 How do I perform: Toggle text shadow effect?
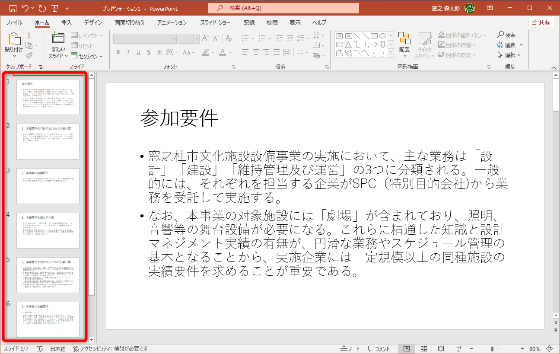pos(149,52)
